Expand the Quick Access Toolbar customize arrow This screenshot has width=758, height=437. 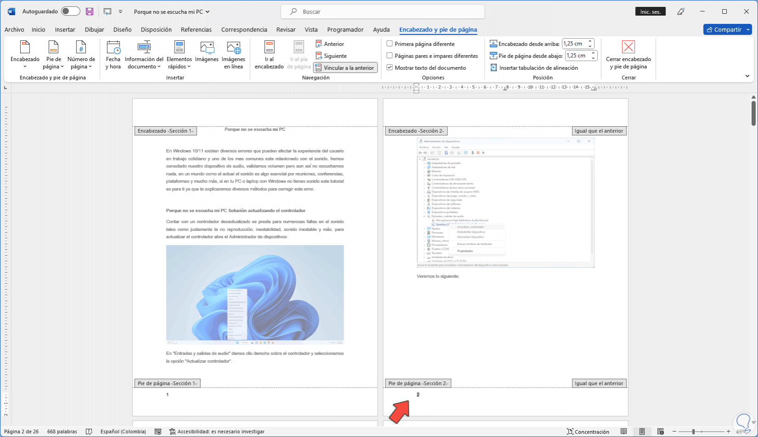121,11
